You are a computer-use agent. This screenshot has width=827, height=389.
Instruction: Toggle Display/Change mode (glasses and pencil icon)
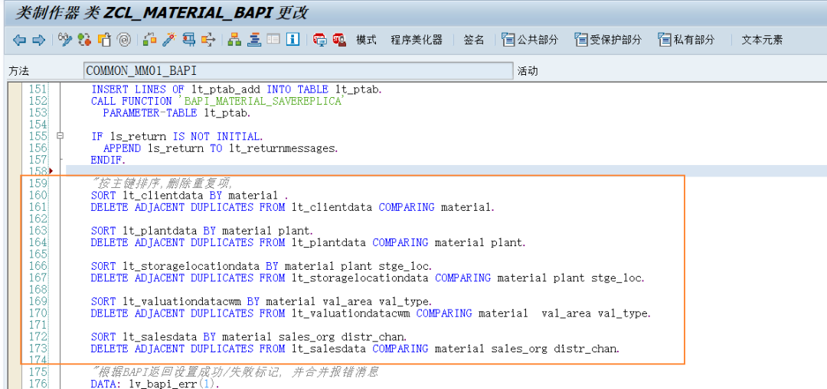click(x=64, y=40)
